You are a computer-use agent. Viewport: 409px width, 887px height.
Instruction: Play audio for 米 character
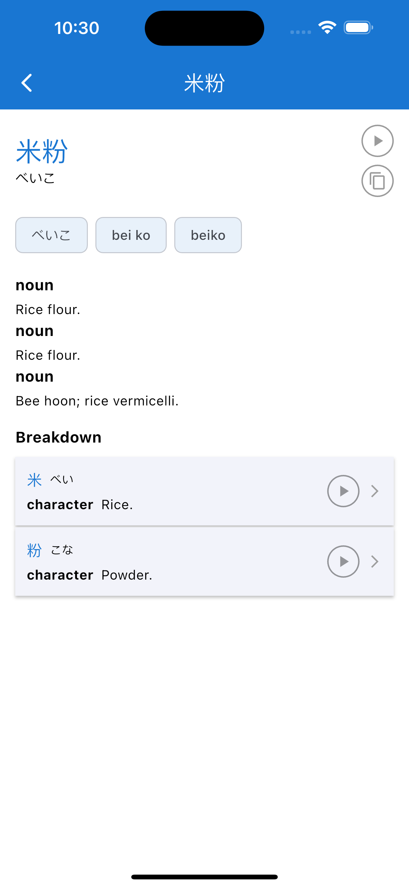pyautogui.click(x=343, y=491)
